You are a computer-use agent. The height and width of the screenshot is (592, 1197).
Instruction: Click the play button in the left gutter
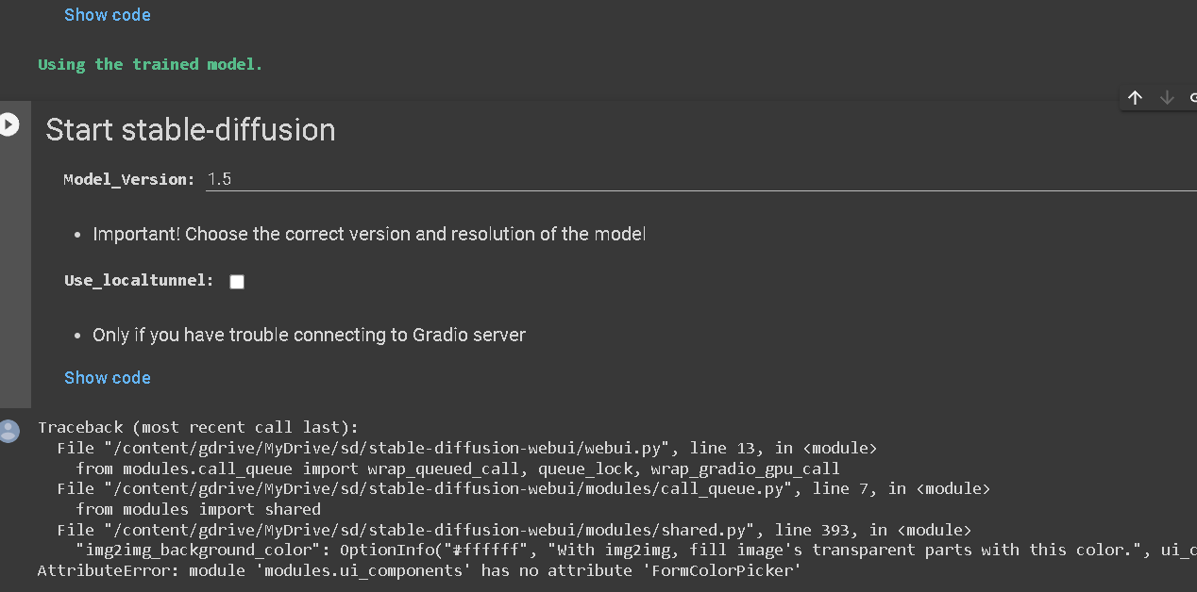pos(7,123)
